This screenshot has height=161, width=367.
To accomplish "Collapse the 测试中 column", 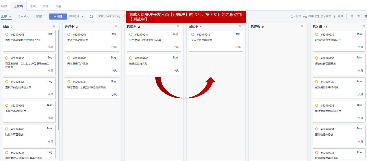I will (x=240, y=26).
